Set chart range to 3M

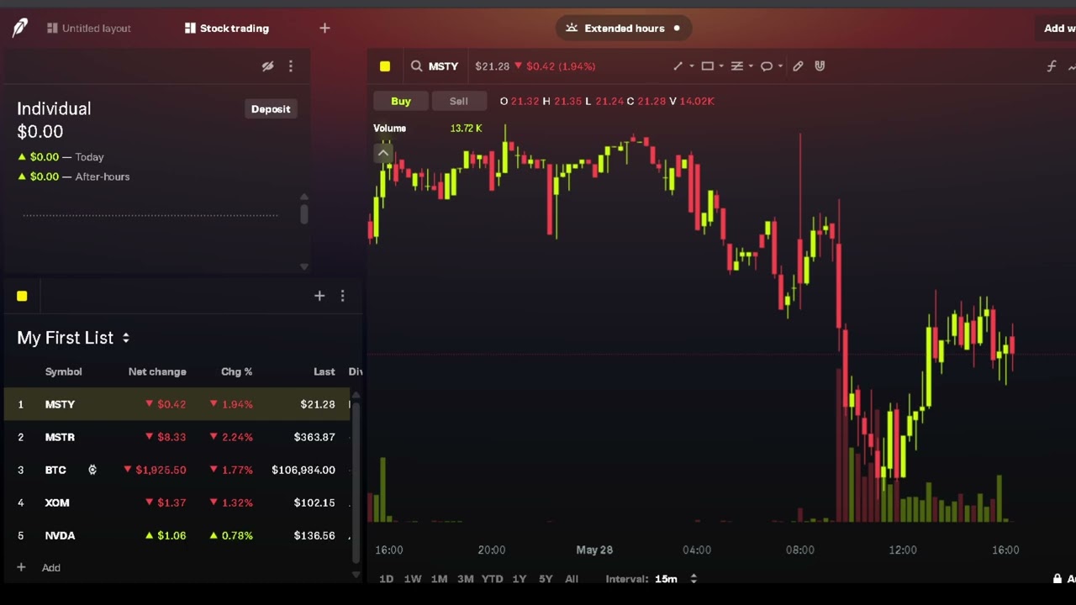(x=465, y=579)
